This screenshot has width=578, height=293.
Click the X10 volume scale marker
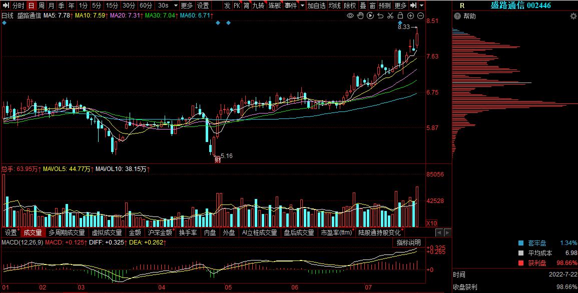pos(432,223)
